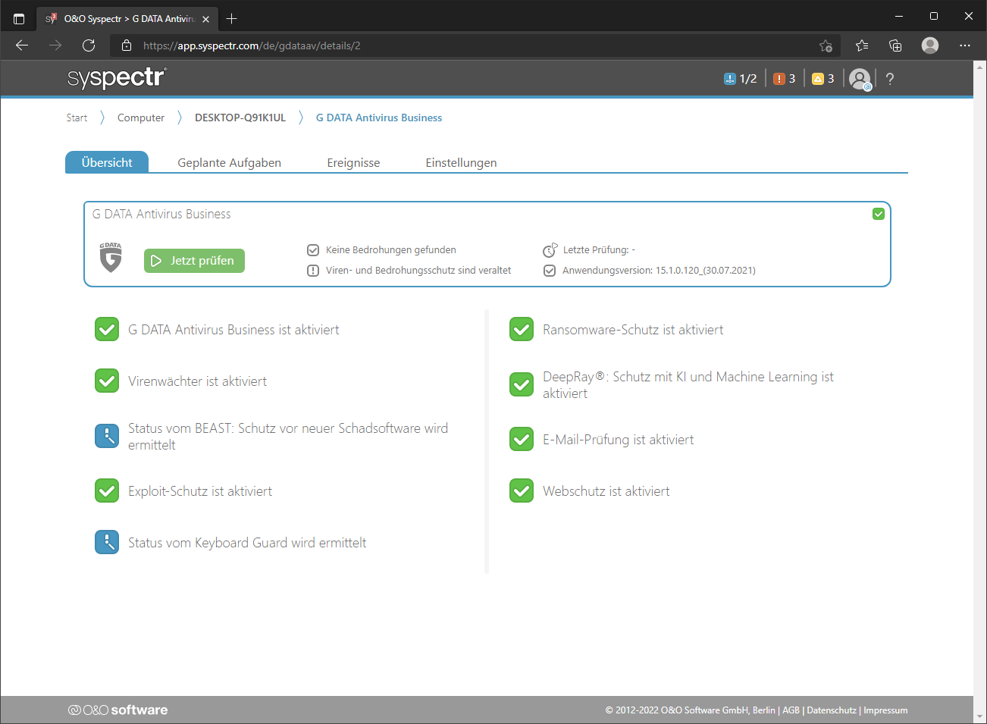
Task: Click the 'Anwendungsversion: 15.1.0.120_(30.07.2021)' text
Action: [659, 271]
